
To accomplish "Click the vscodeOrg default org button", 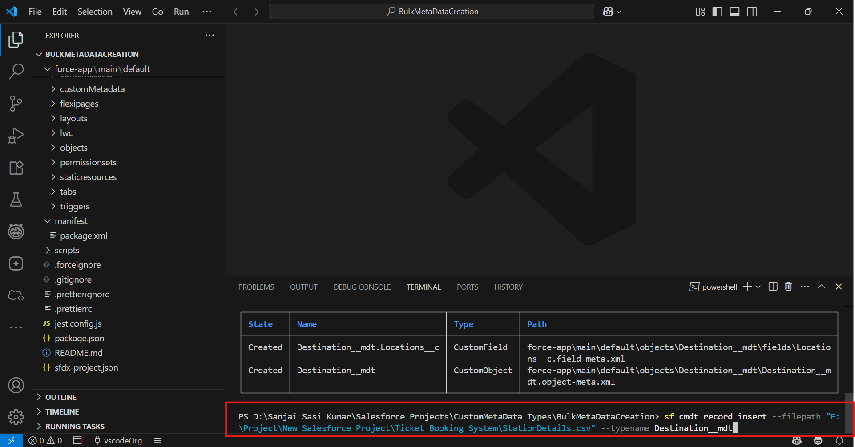I will click(x=118, y=441).
